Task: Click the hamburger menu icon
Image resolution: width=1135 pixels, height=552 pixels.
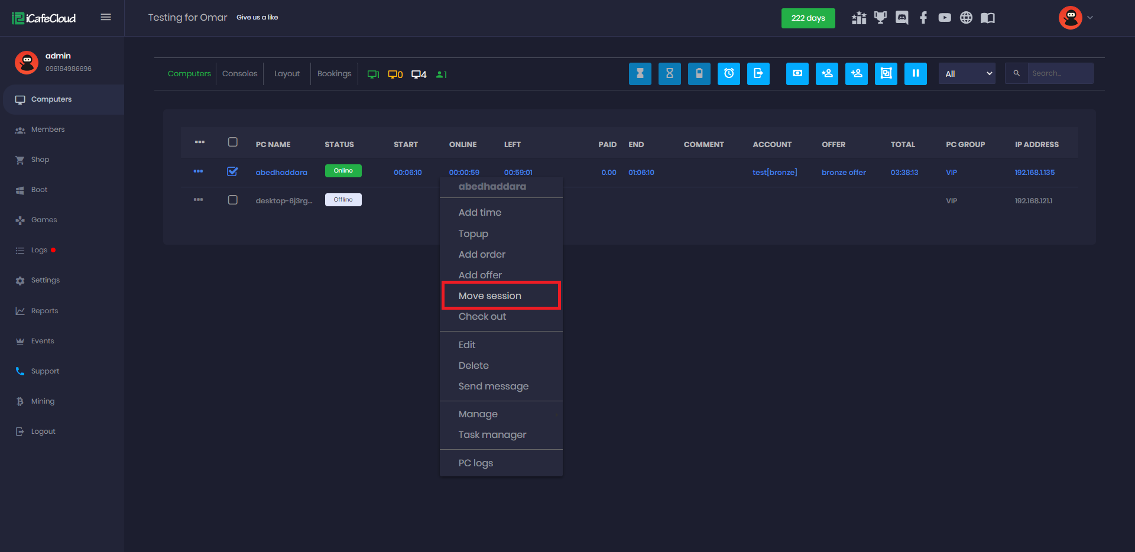Action: coord(106,17)
